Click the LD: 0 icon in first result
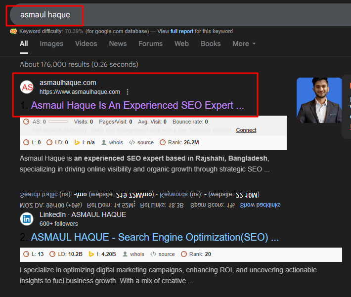The width and height of the screenshot is (351, 297). coord(49,142)
